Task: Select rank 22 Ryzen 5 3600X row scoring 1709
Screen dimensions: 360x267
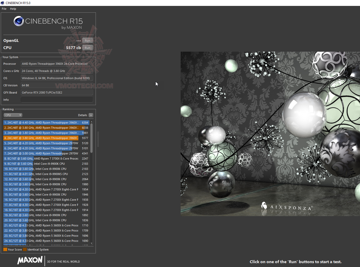Action: (46, 231)
